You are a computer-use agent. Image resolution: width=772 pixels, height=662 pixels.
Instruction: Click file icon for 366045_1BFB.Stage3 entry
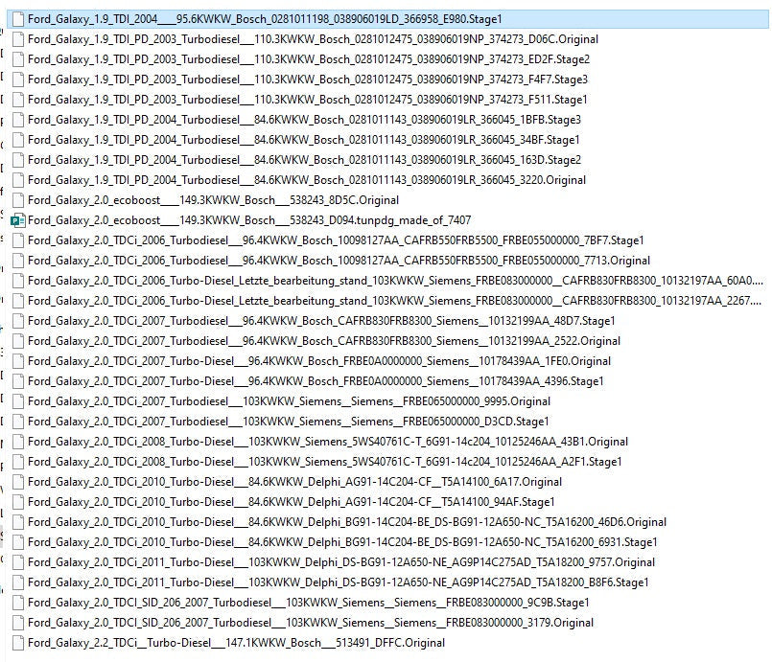pos(17,120)
